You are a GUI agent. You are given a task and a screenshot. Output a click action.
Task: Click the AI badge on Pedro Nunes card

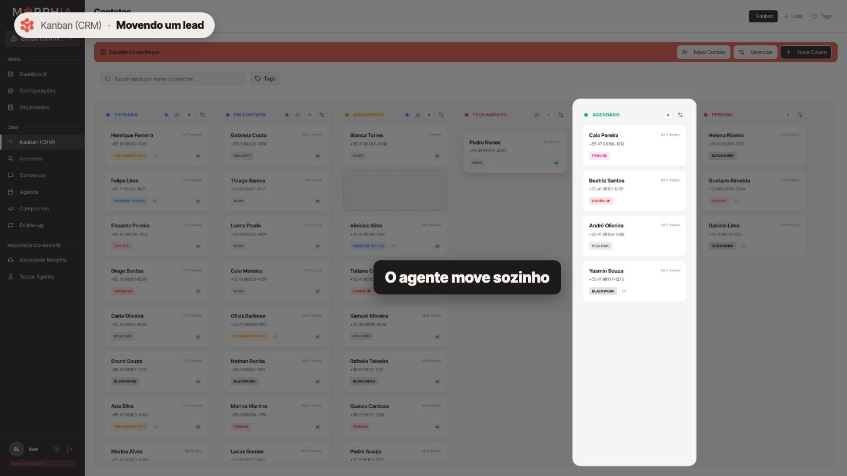pyautogui.click(x=556, y=163)
